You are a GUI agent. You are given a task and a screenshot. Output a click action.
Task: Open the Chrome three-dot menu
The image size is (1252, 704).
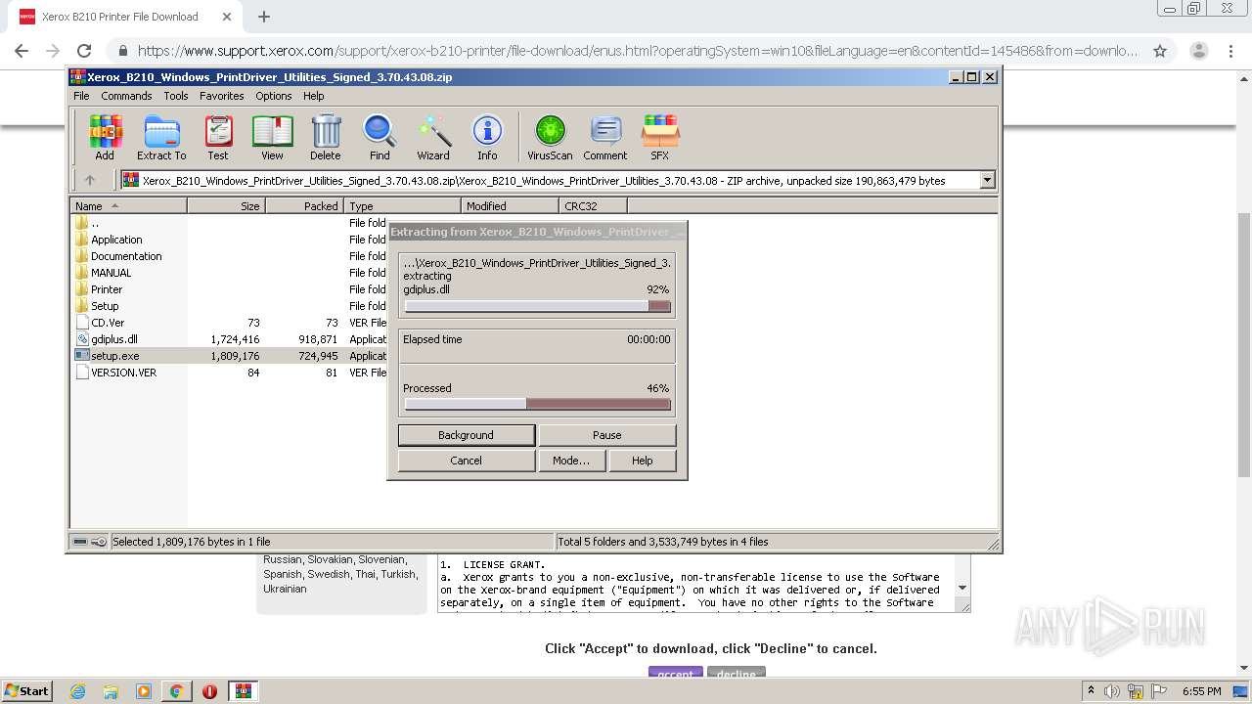coord(1231,51)
